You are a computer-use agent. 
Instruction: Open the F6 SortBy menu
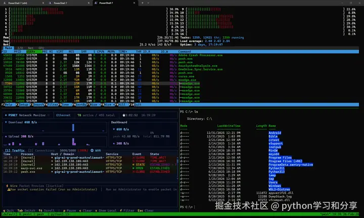(x=79, y=104)
